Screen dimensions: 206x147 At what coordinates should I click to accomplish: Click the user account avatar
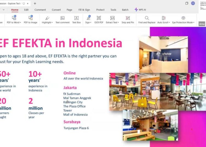point(193,3)
